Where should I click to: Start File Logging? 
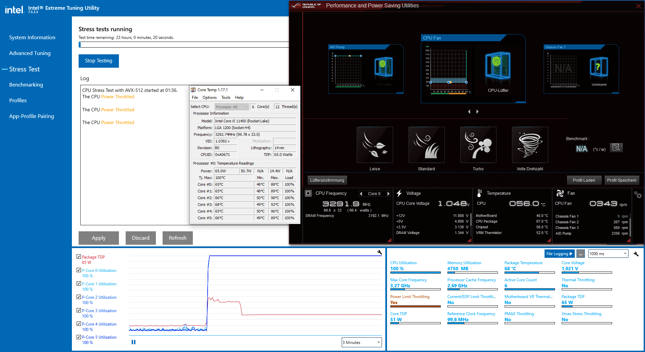point(559,254)
